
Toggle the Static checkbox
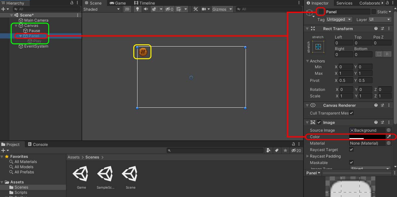[x=374, y=12]
